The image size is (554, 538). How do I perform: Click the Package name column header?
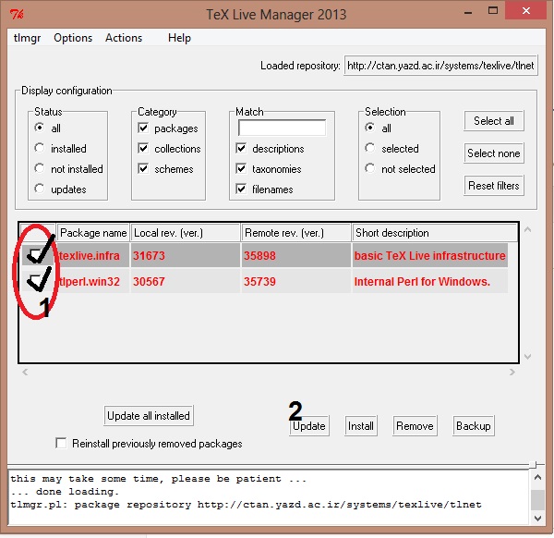(93, 233)
